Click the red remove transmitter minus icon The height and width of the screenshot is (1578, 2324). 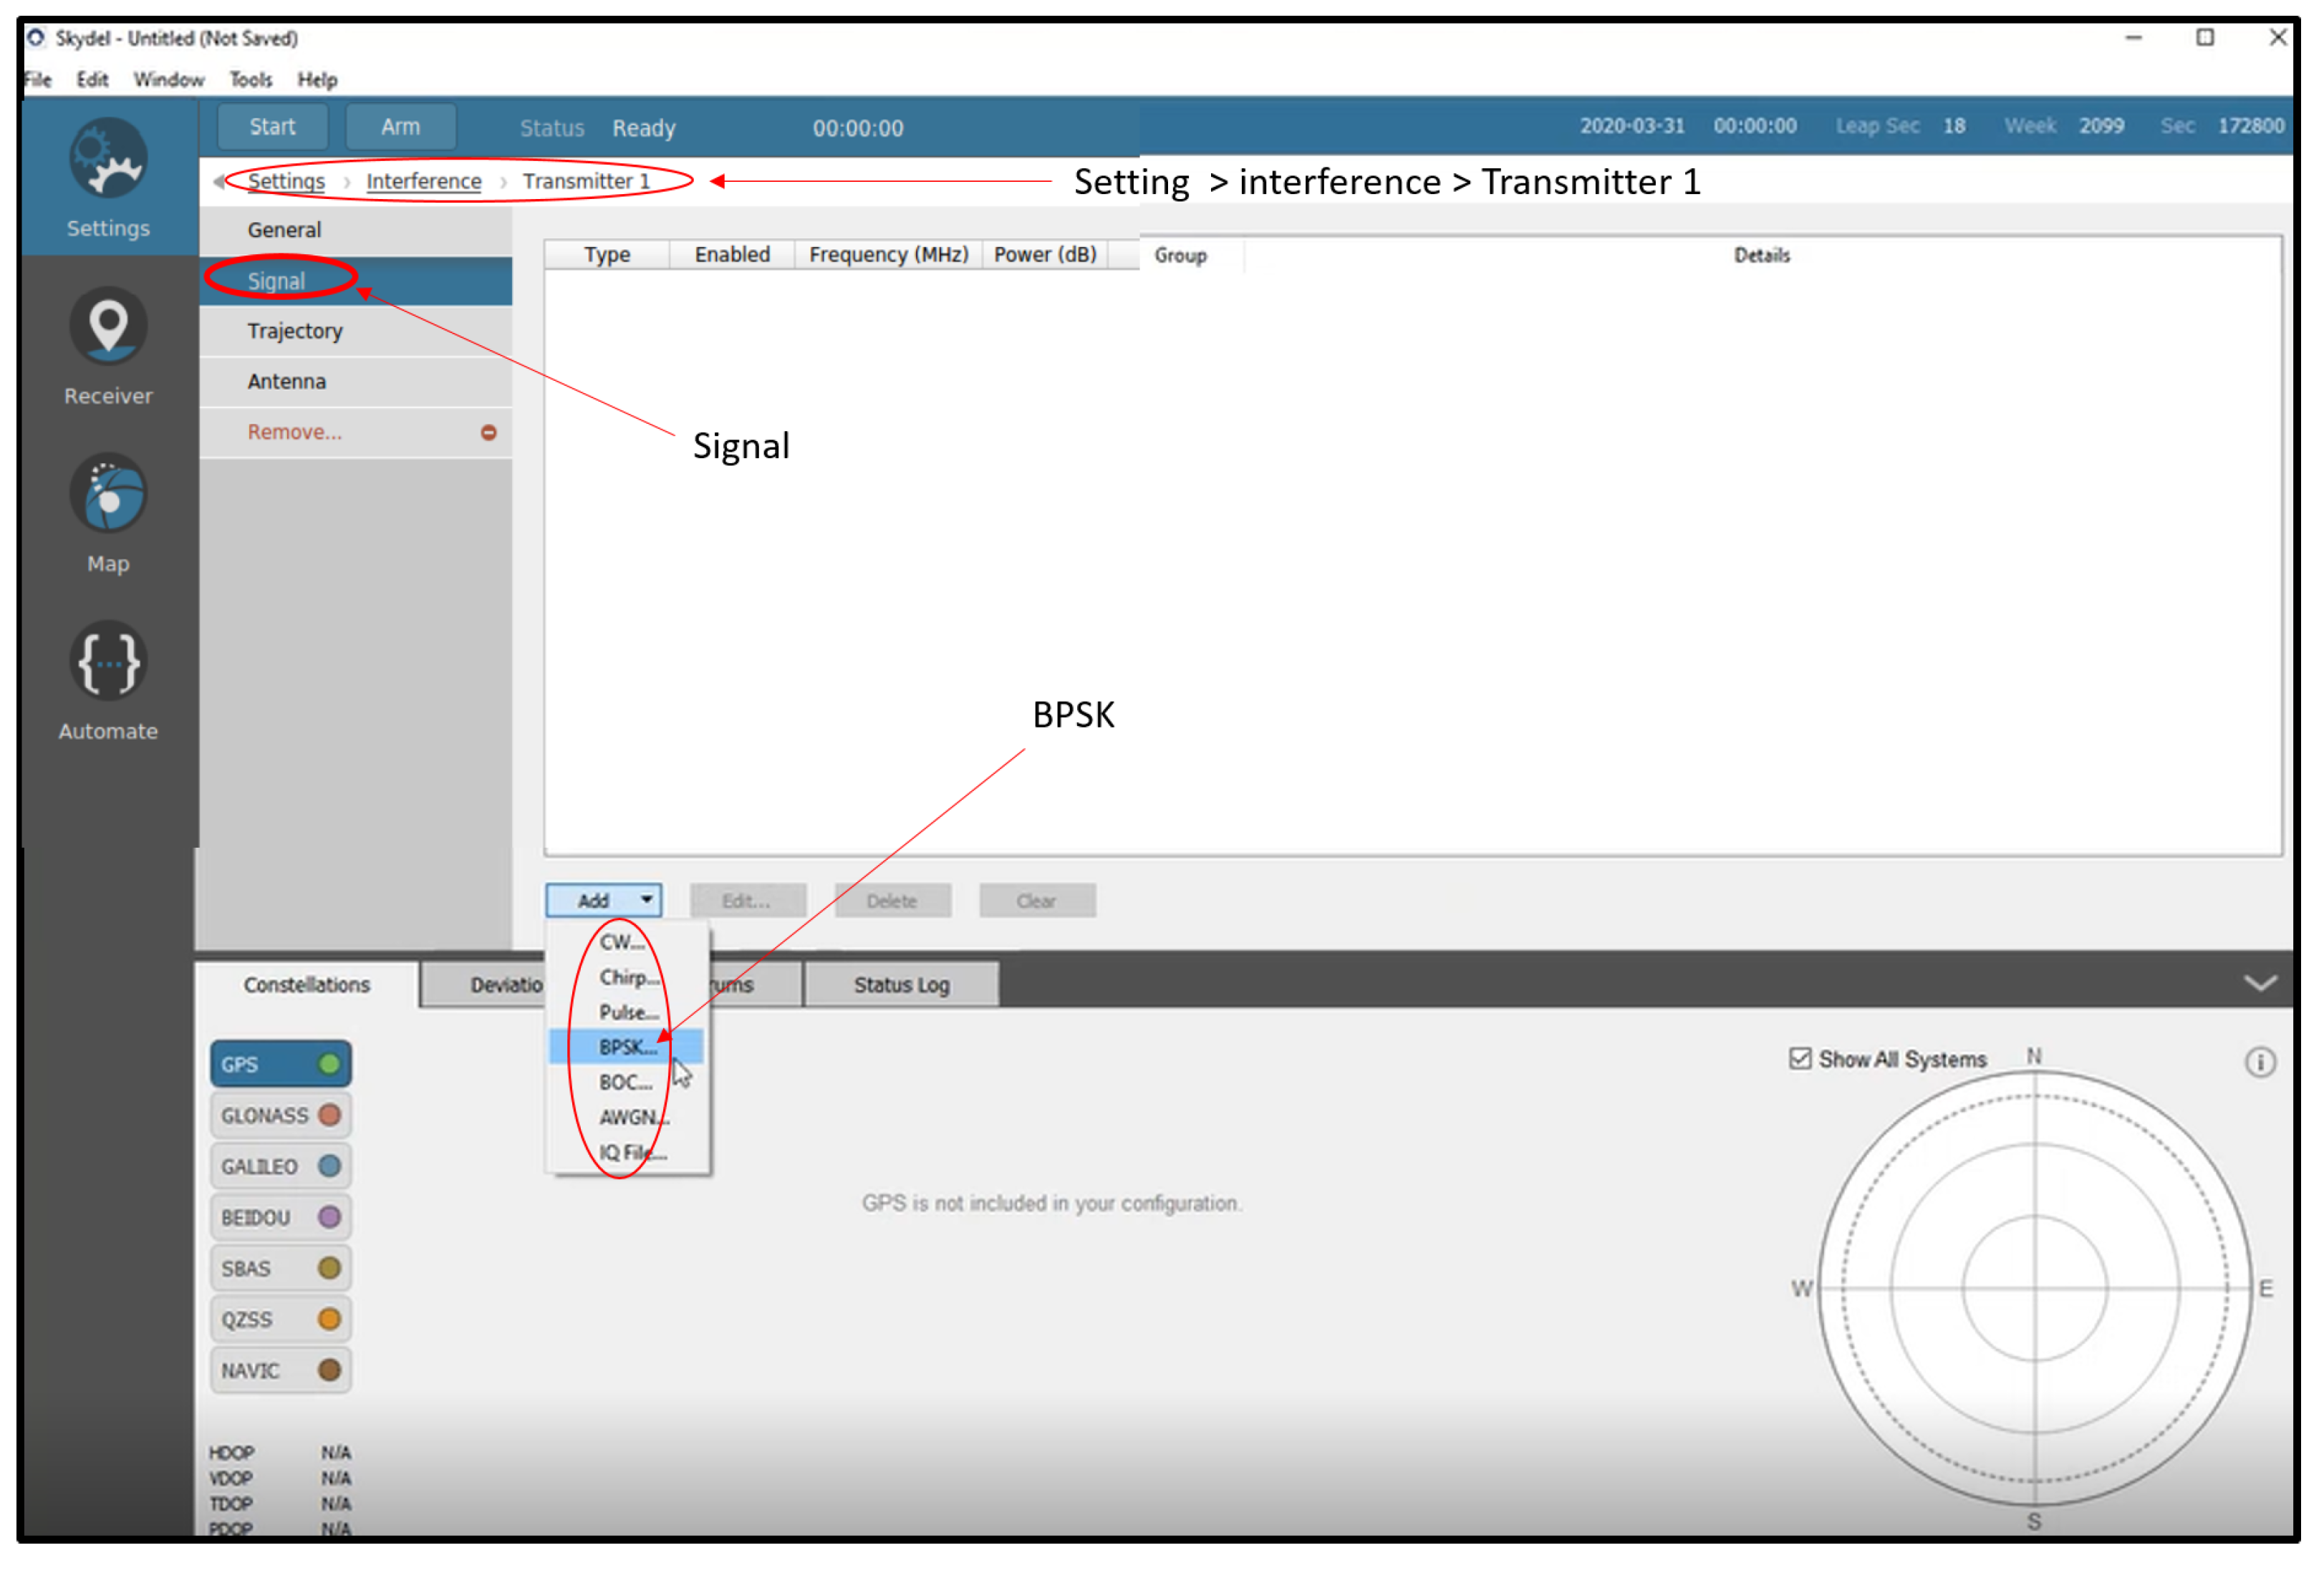pyautogui.click(x=489, y=433)
